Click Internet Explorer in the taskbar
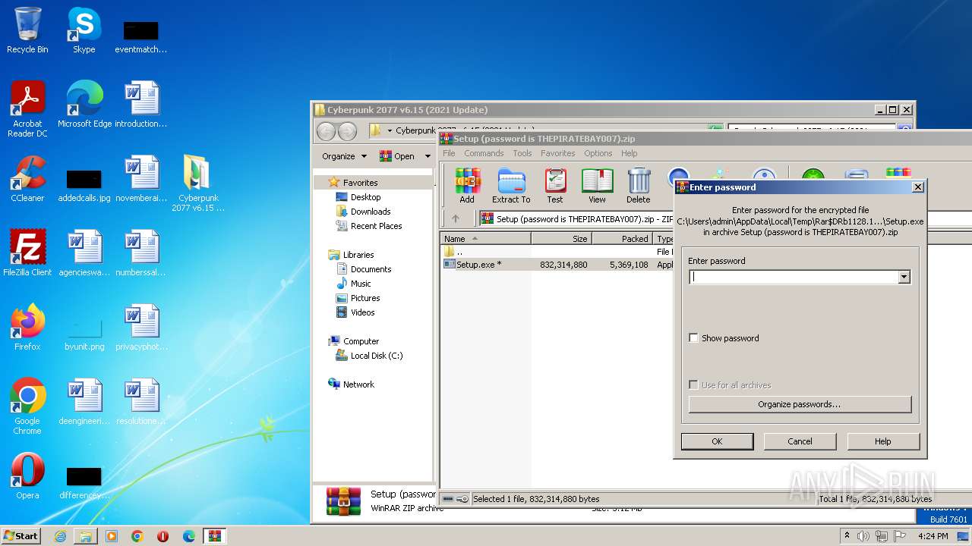Viewport: 972px width, 546px height. click(60, 536)
